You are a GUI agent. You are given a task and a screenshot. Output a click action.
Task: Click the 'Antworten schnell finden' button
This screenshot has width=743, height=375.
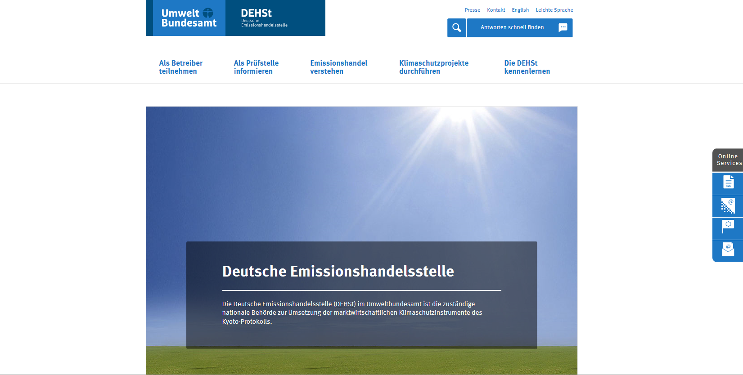[x=512, y=28]
